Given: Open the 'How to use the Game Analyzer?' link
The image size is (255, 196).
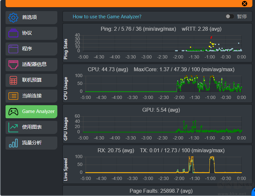Looking at the screenshot, I should coord(107,17).
